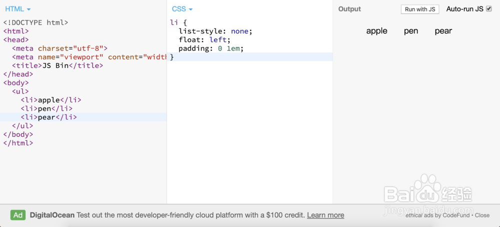The image size is (500, 227).
Task: Place cursor on the <li>pear</li> line
Action: 49,117
